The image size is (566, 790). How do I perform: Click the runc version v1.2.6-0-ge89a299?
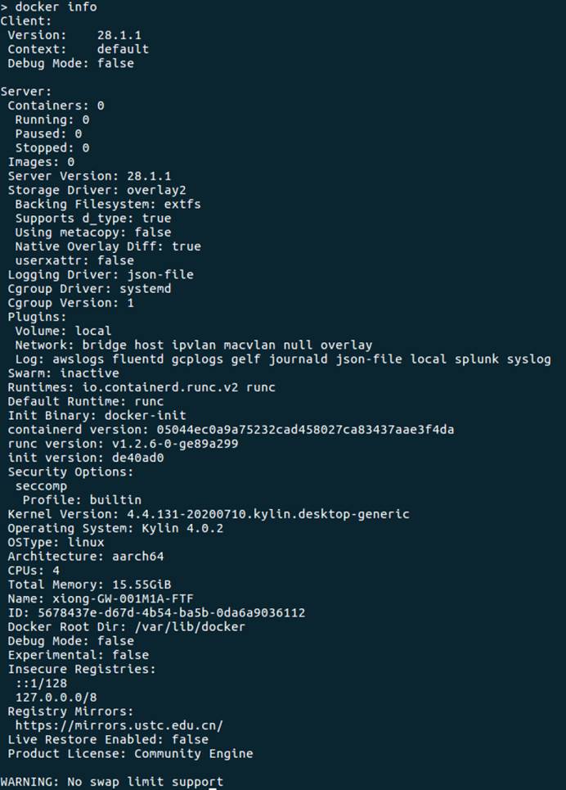coord(175,444)
